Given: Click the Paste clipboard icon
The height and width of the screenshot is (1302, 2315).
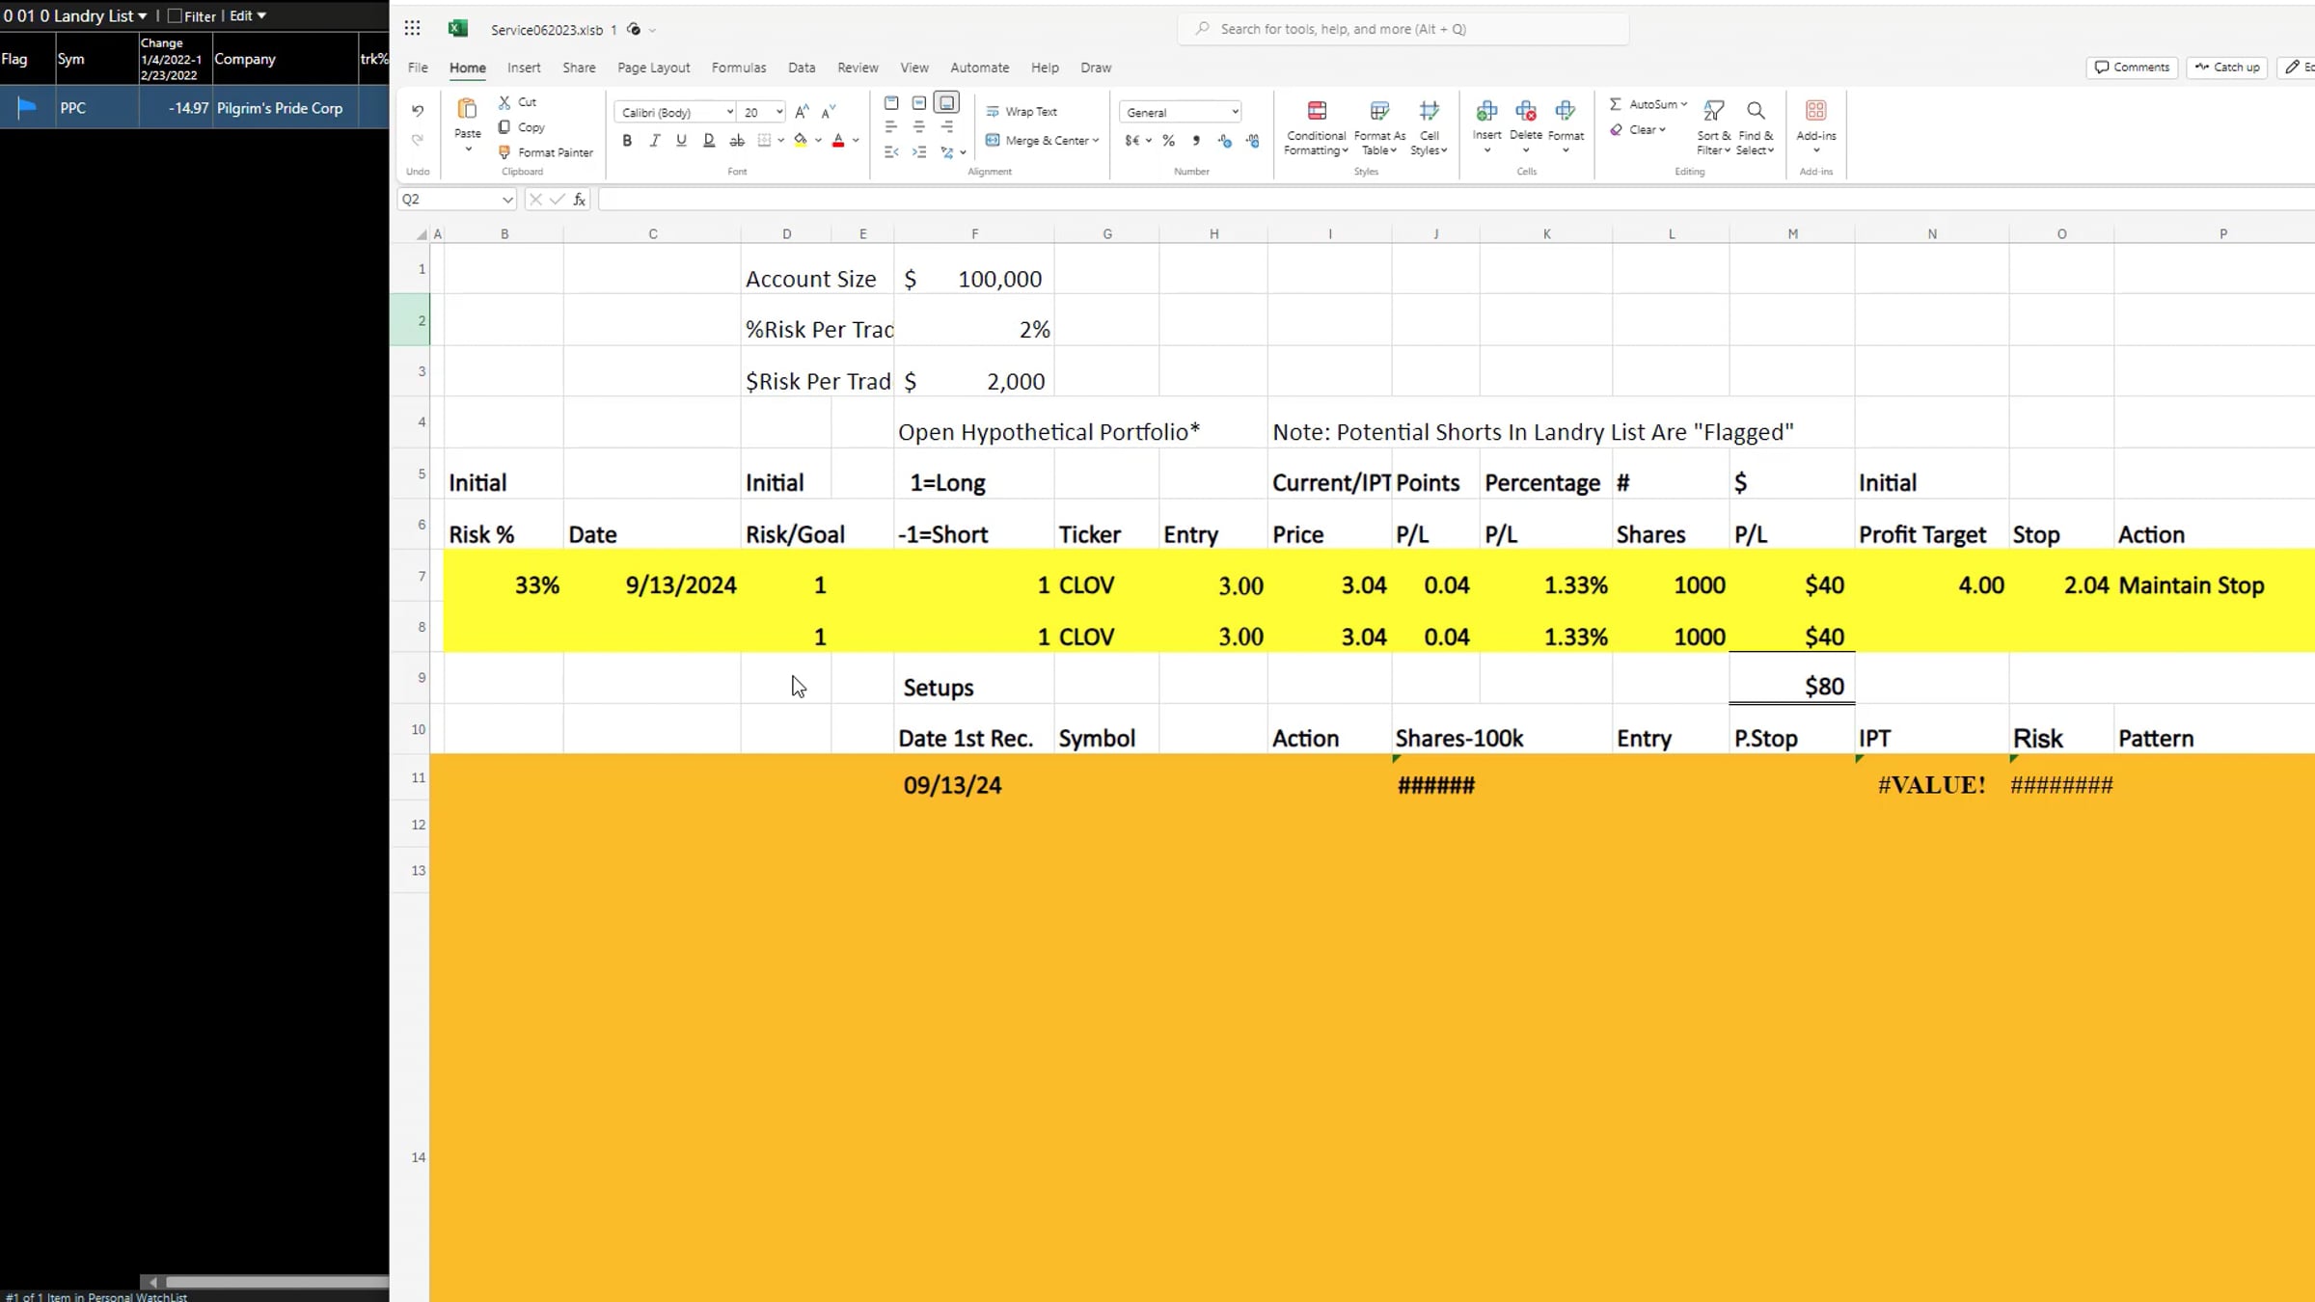Looking at the screenshot, I should [x=468, y=109].
